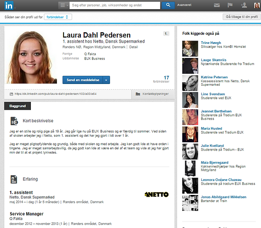Click 'EUX Business' next to Uddannelse
The image size is (261, 228).
pyautogui.click(x=94, y=59)
